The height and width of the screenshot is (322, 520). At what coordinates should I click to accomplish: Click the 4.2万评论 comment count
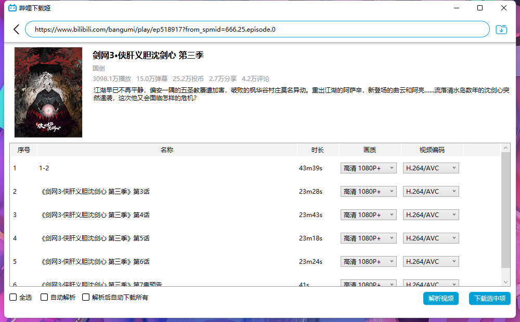click(255, 79)
